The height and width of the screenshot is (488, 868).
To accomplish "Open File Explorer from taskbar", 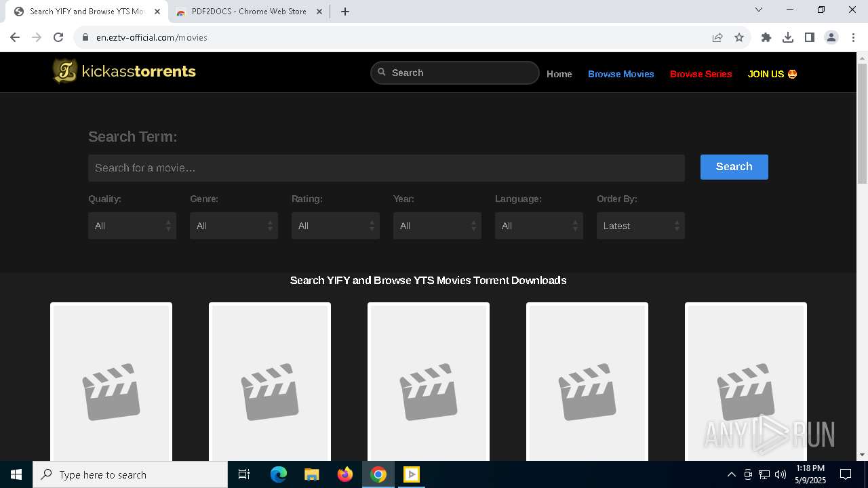I will point(312,474).
